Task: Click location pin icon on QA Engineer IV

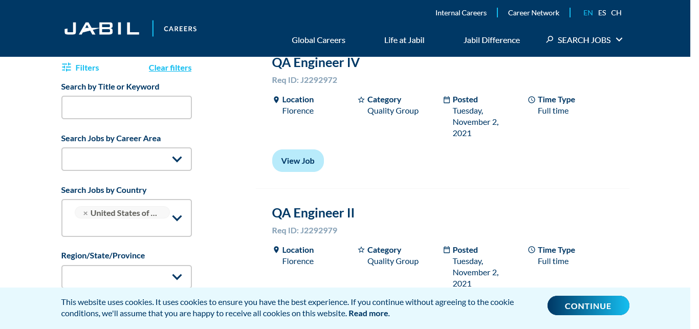Action: (276, 100)
